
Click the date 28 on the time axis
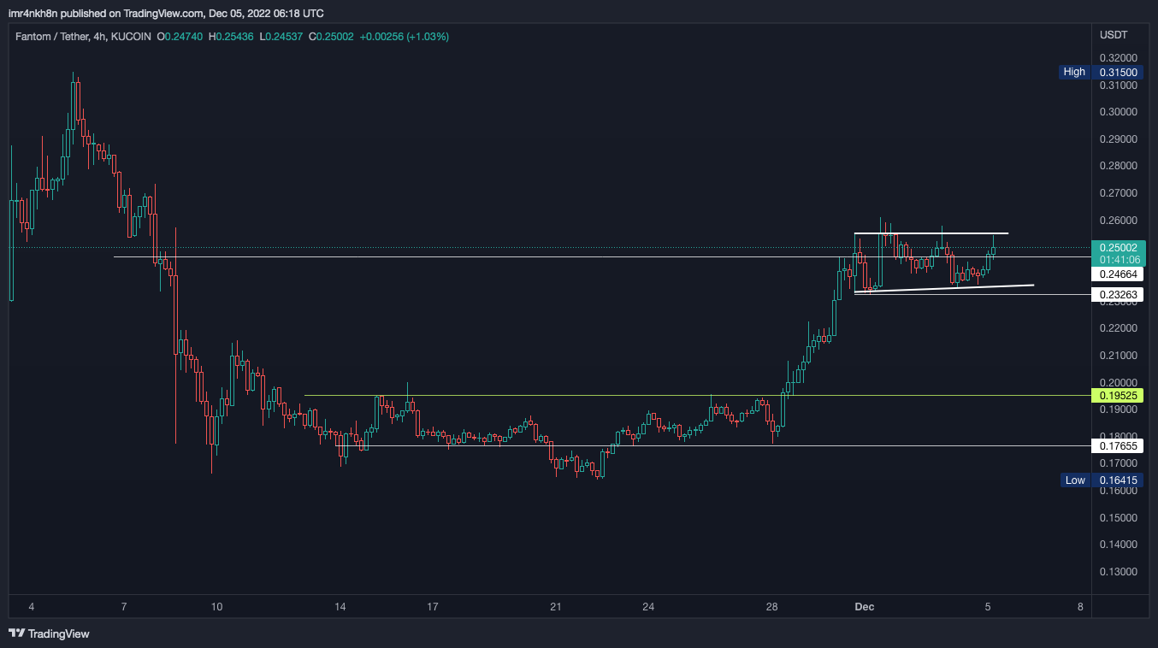[772, 607]
